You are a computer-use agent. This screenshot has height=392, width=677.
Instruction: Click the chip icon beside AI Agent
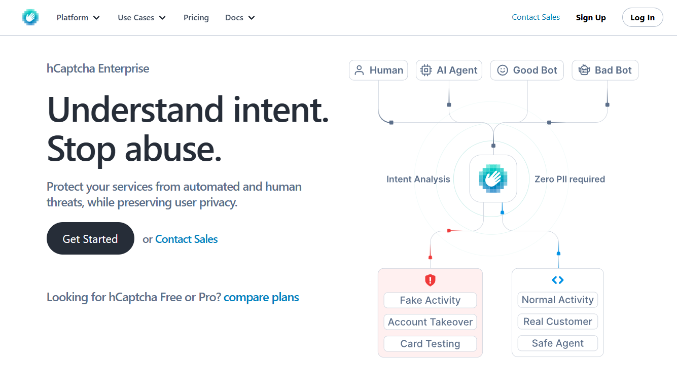click(426, 70)
